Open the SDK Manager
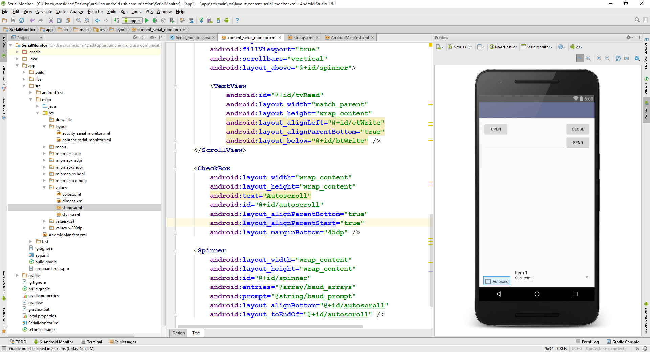Image resolution: width=650 pixels, height=352 pixels. click(218, 20)
